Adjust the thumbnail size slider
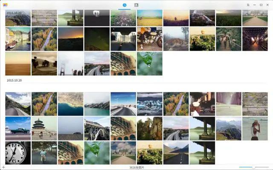 (254, 167)
